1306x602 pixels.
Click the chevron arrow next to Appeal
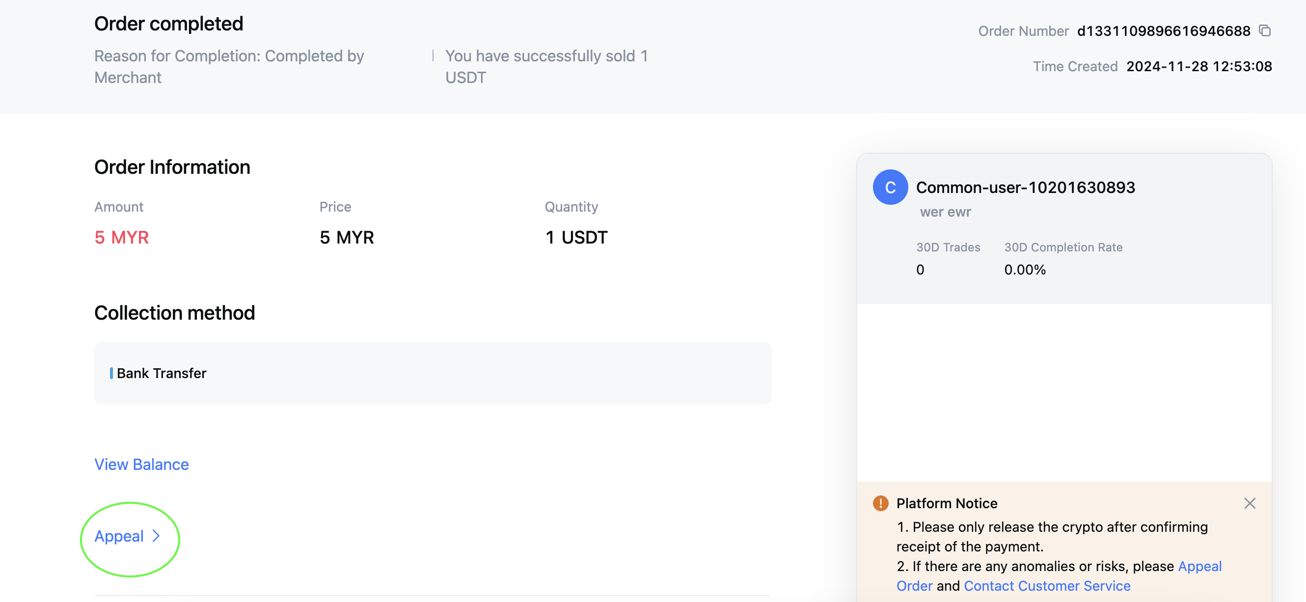[x=156, y=536]
